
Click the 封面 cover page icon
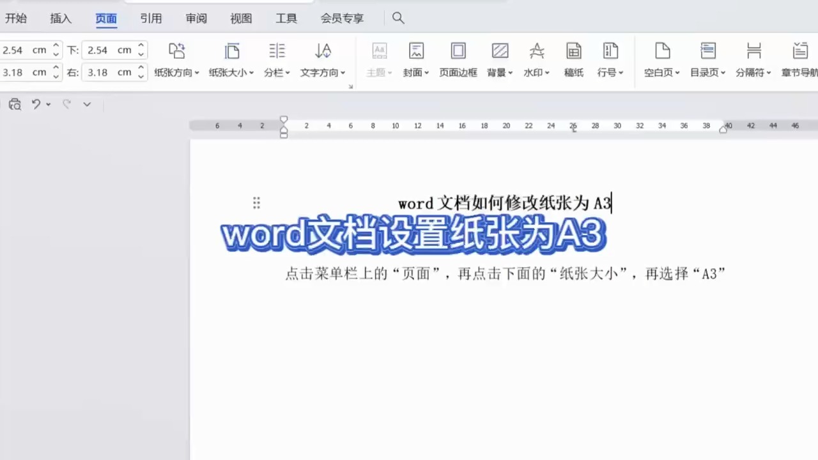click(417, 50)
